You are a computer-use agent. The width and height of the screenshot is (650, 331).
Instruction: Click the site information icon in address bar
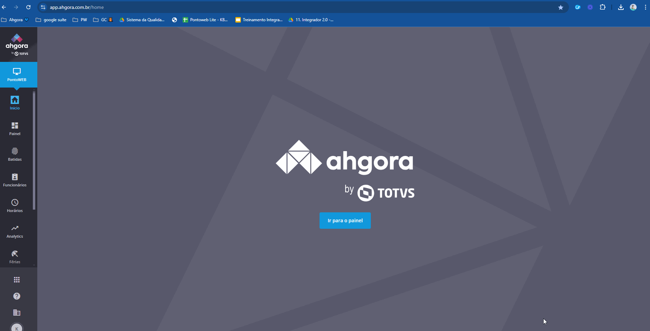(x=43, y=7)
